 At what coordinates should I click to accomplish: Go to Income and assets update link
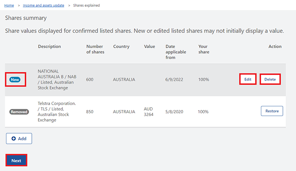coord(44,5)
